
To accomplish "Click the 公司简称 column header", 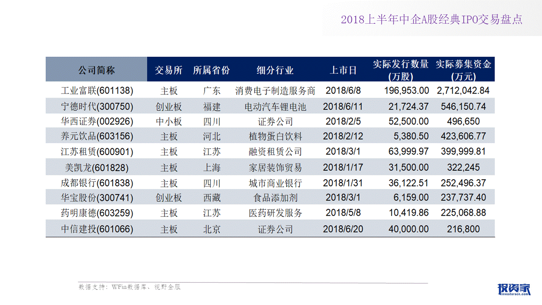I will 97,69.
